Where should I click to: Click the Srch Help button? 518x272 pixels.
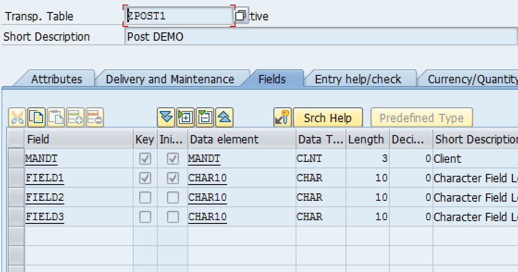point(328,117)
